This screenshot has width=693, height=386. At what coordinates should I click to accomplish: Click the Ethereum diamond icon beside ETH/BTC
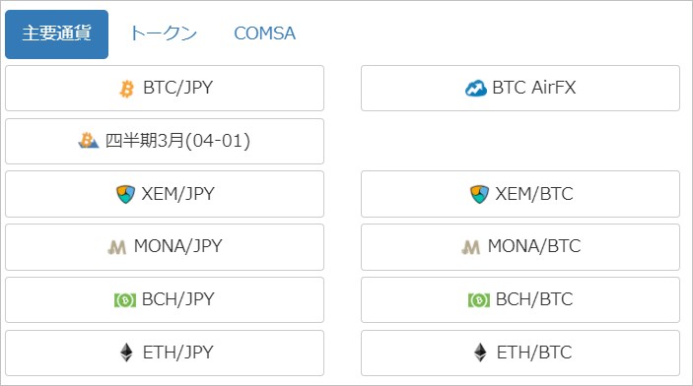coord(480,353)
